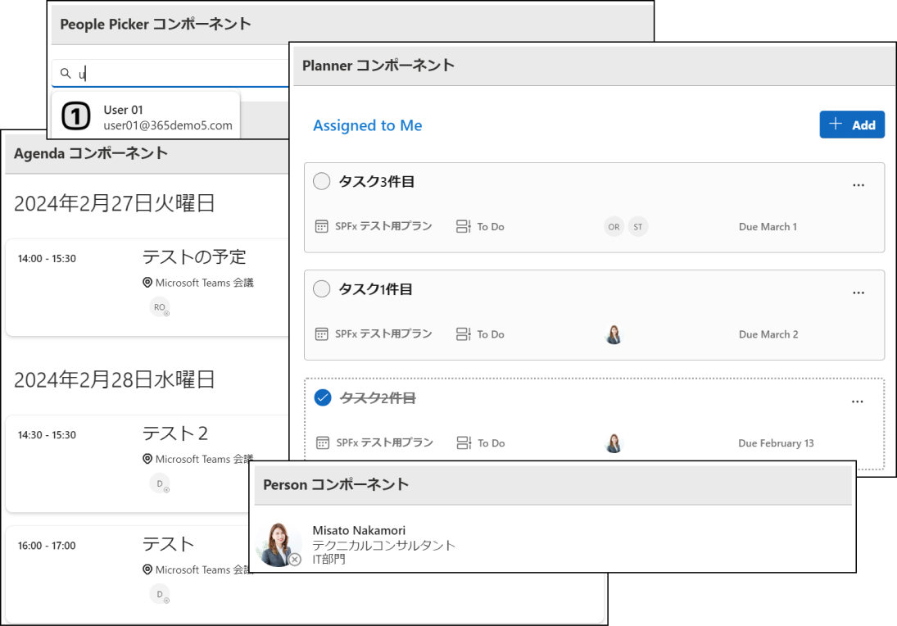The image size is (897, 626).
Task: Click Misato Nakamori profile photo
Action: click(x=279, y=544)
